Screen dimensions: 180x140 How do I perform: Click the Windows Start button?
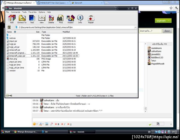[x=6, y=132]
